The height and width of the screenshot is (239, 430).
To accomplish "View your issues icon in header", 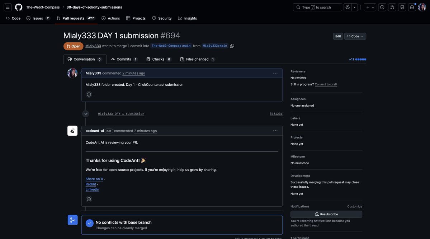I will click(382, 7).
